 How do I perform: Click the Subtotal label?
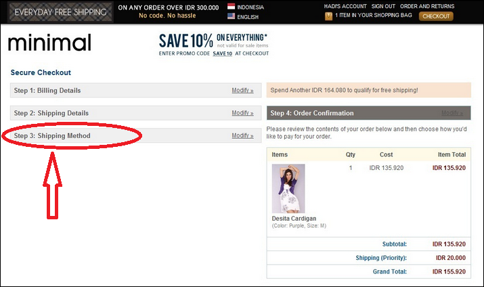(x=395, y=244)
